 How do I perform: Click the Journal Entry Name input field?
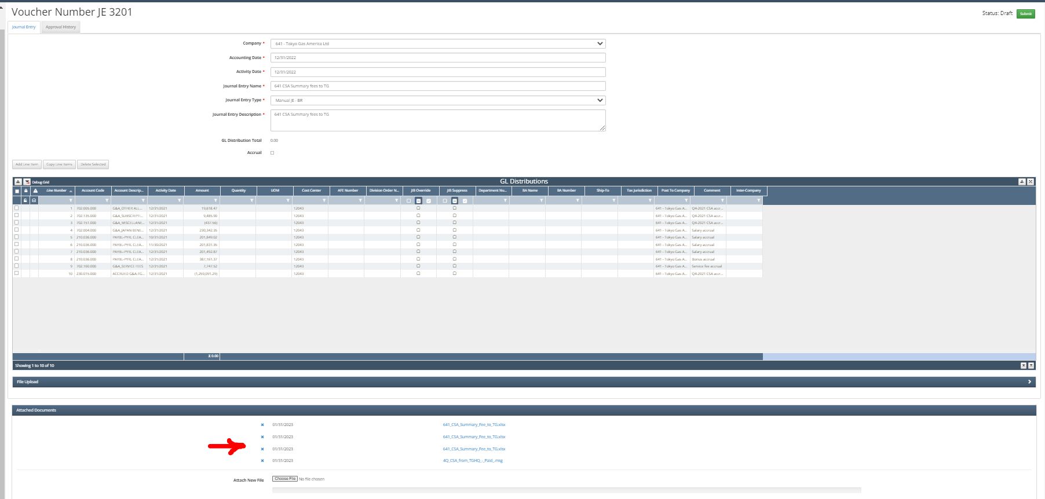click(437, 86)
